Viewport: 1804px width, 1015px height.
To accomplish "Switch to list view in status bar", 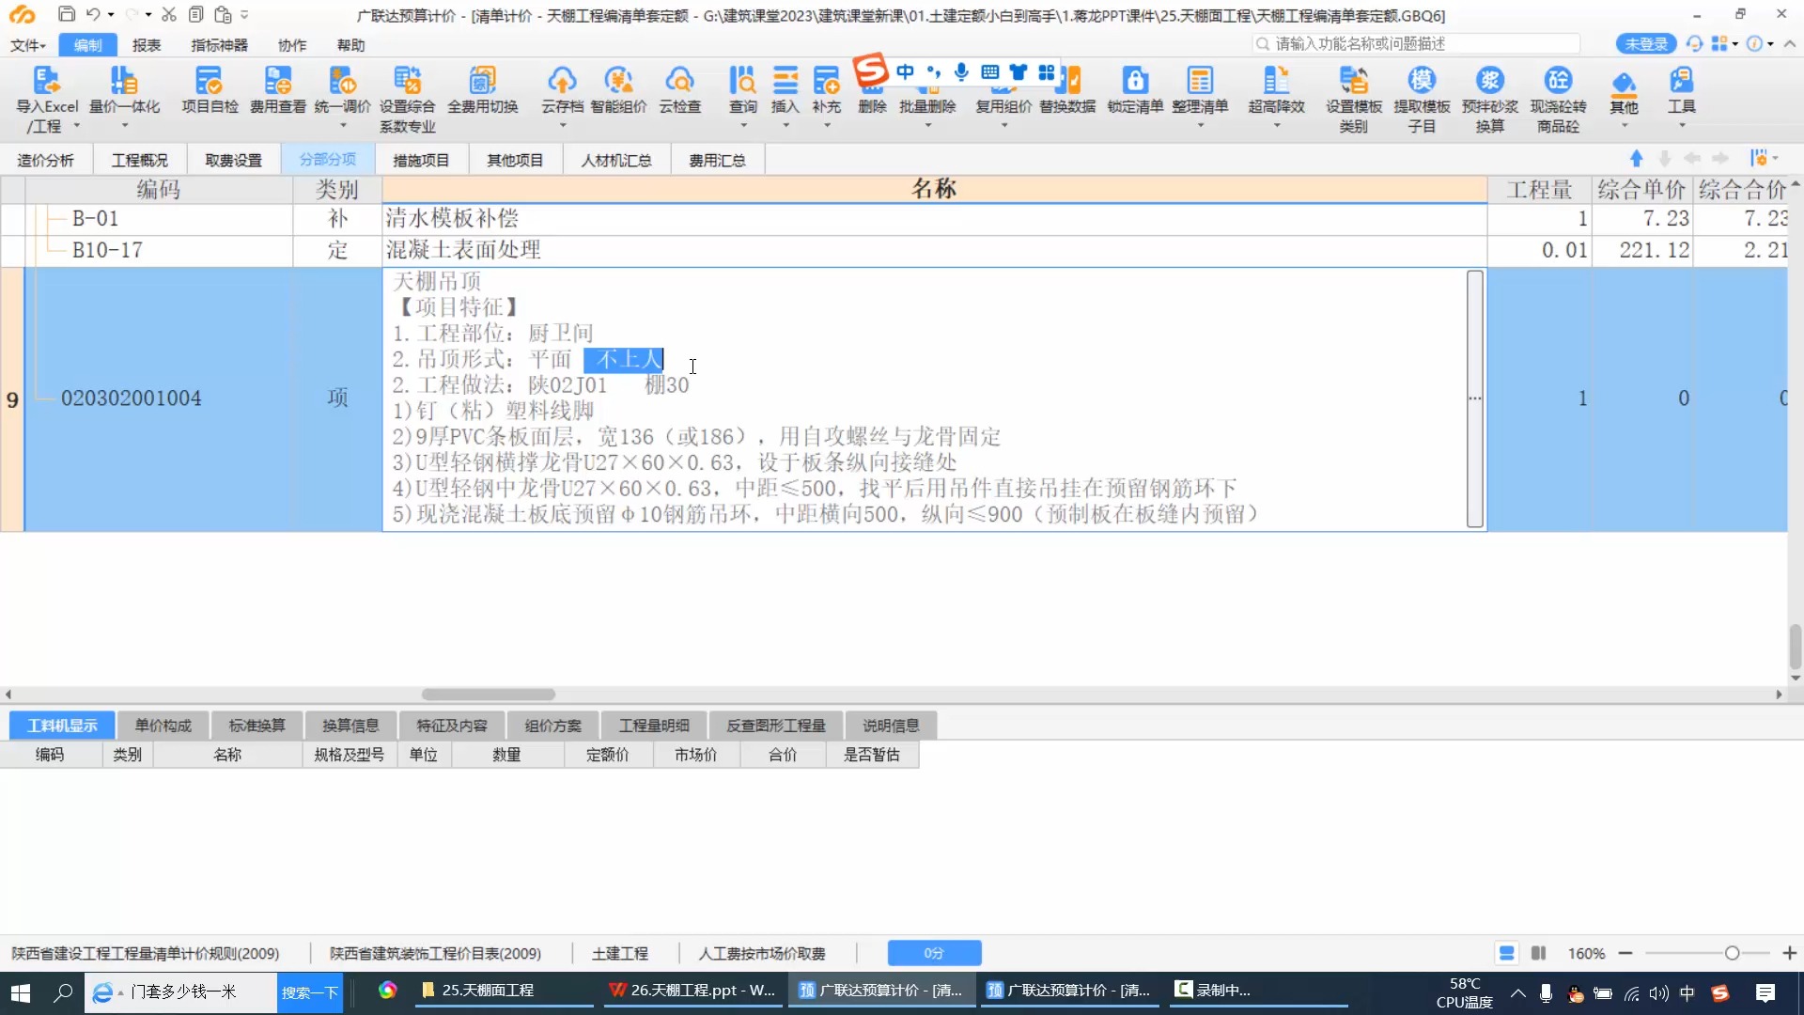I will [x=1507, y=953].
